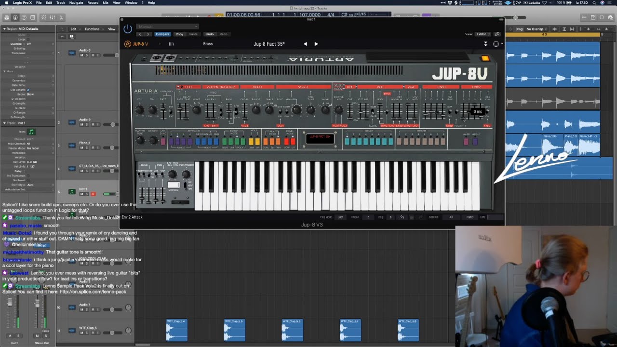Enable the No Reset checkbox
Image resolution: width=617 pixels, height=347 pixels.
pyautogui.click(x=28, y=180)
